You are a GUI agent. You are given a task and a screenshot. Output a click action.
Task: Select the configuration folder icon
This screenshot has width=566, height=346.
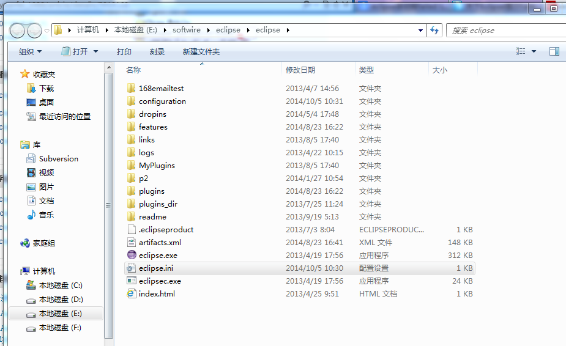pos(132,101)
